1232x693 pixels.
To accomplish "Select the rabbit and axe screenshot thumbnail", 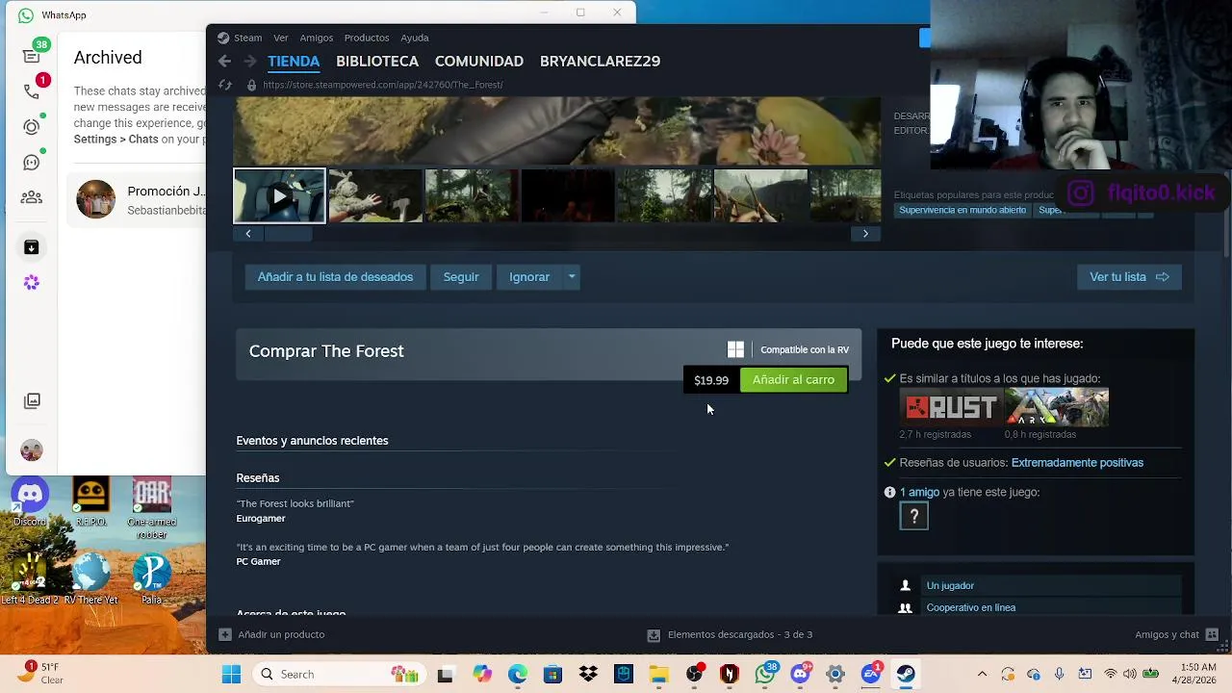I will pos(375,196).
